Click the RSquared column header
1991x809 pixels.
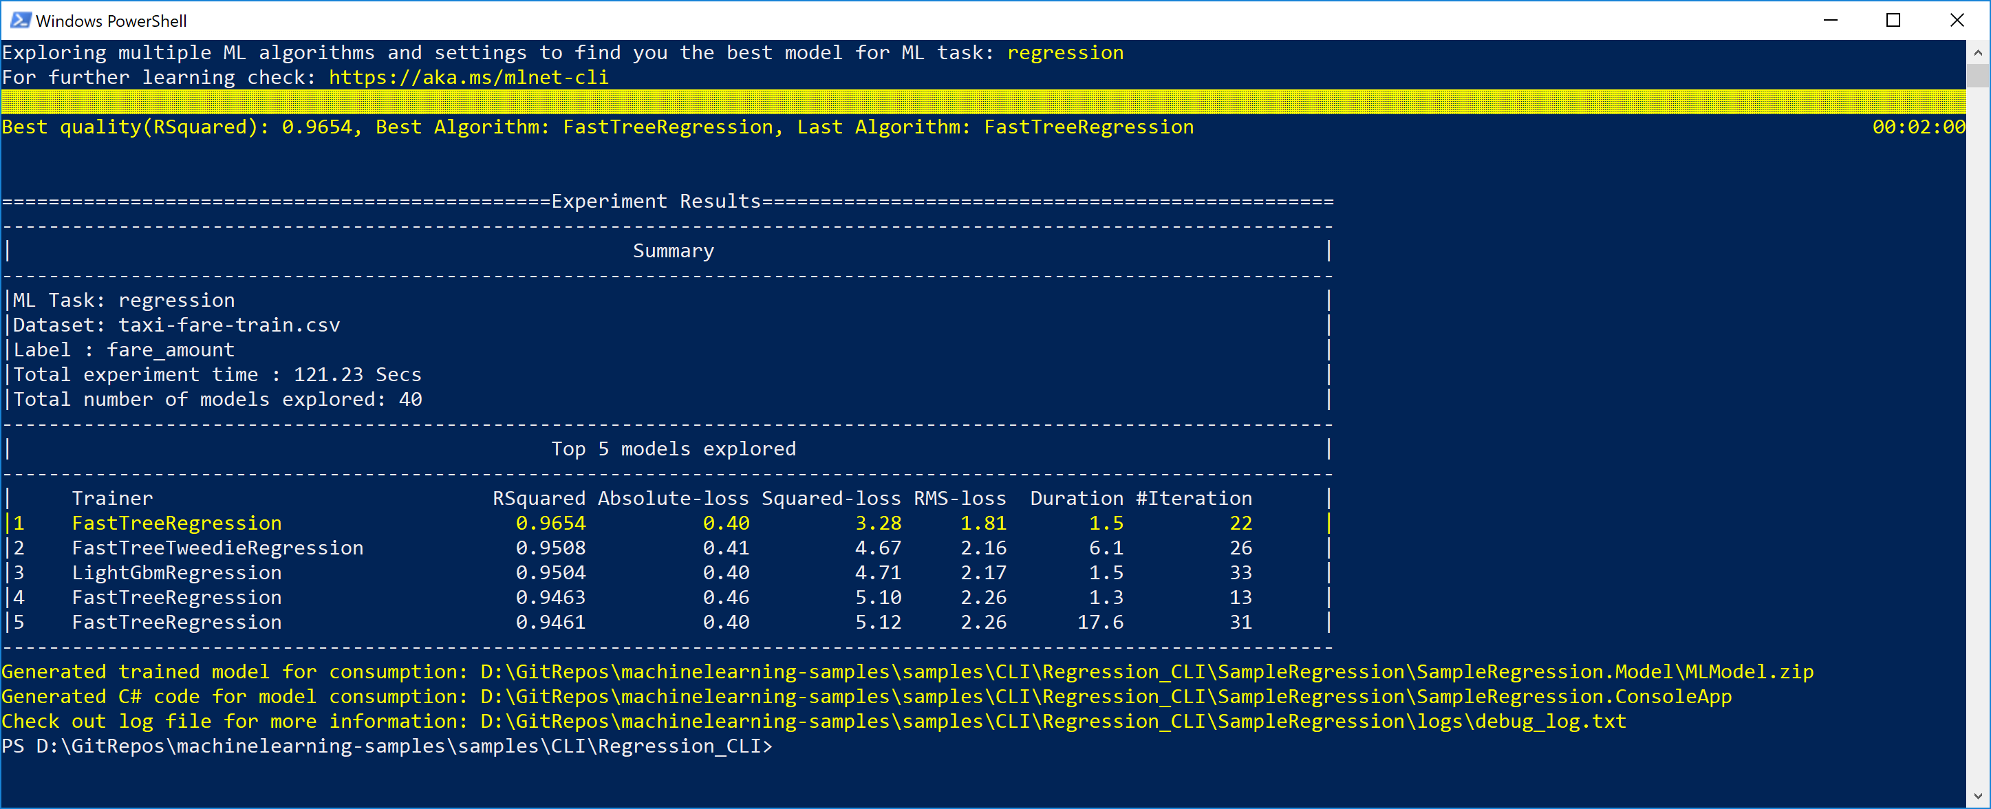pyautogui.click(x=539, y=498)
